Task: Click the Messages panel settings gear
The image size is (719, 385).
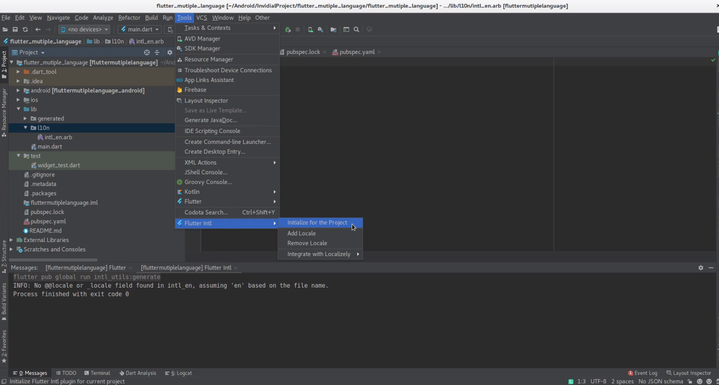Action: (x=701, y=268)
